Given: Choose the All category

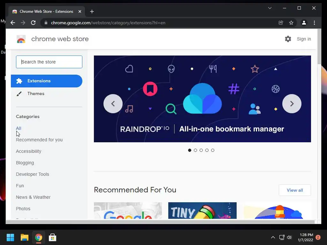Looking at the screenshot, I should click(x=19, y=128).
